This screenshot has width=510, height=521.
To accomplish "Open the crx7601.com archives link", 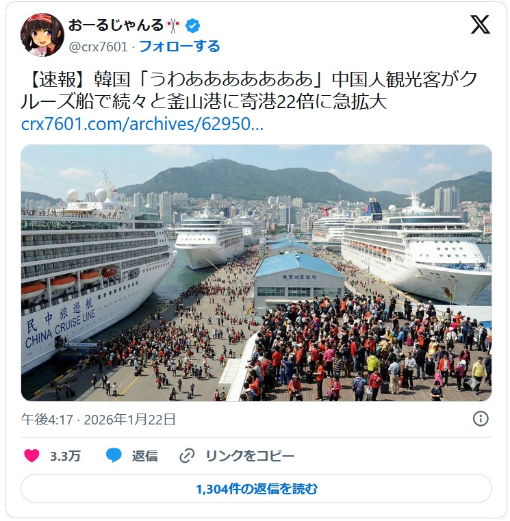I will click(142, 124).
